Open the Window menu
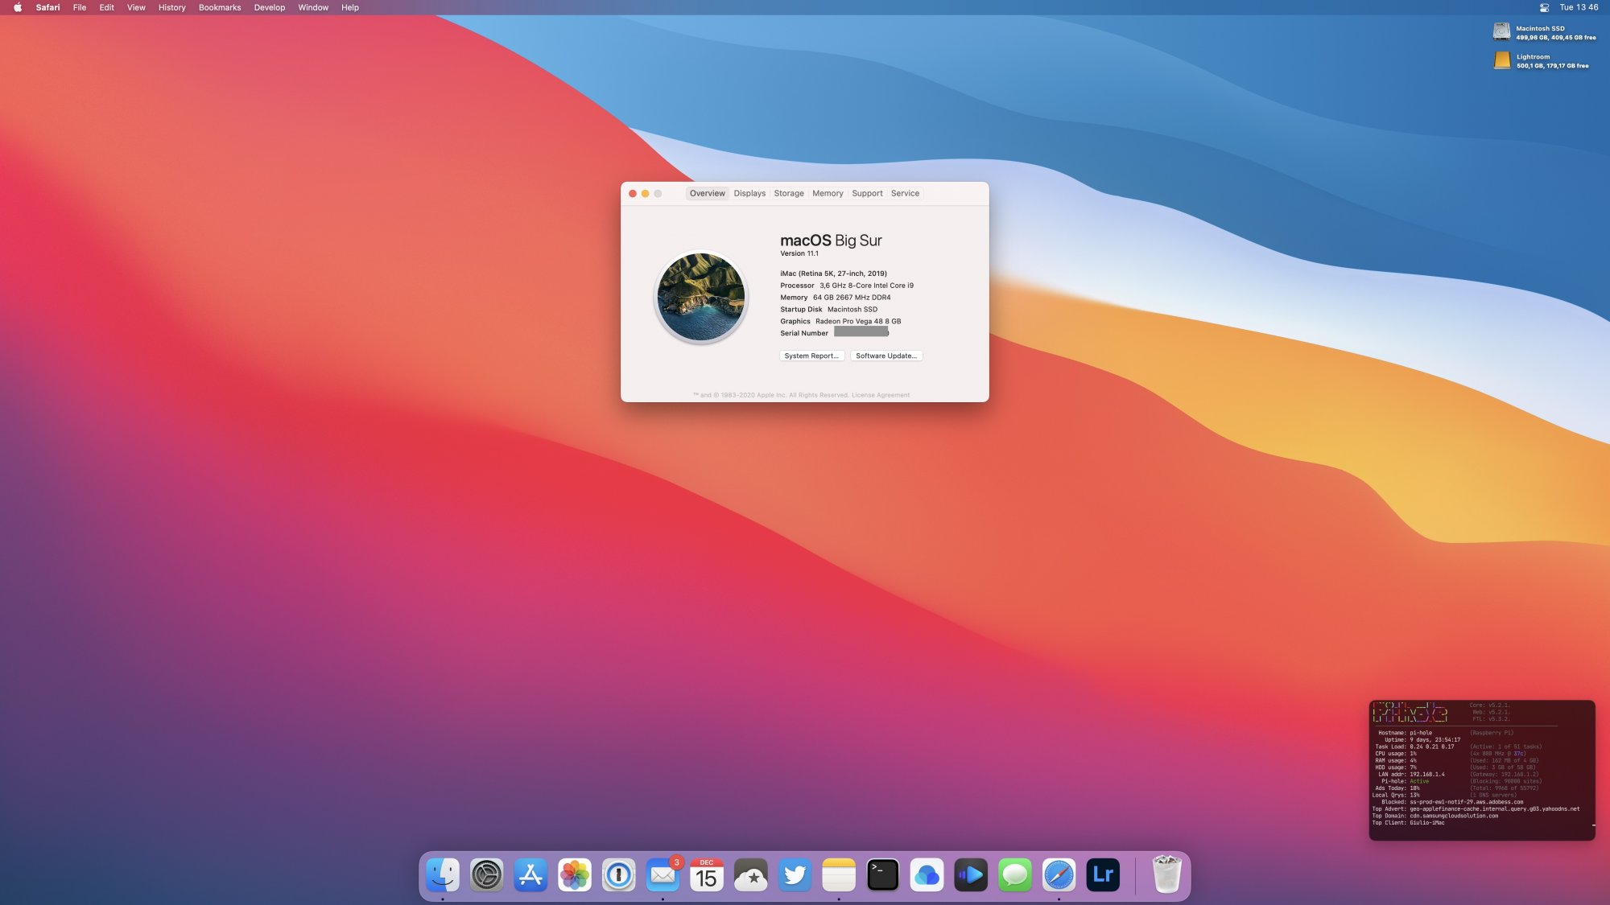This screenshot has height=905, width=1610. pos(313,7)
